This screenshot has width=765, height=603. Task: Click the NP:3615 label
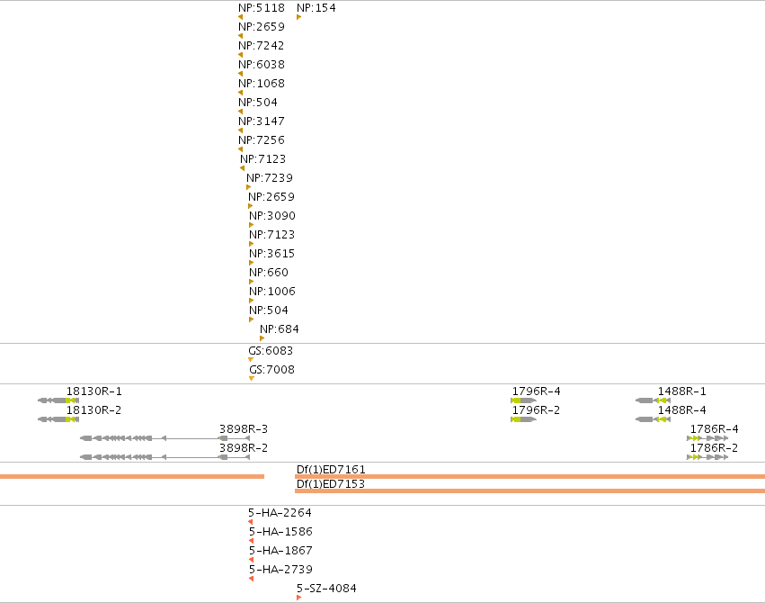click(272, 254)
